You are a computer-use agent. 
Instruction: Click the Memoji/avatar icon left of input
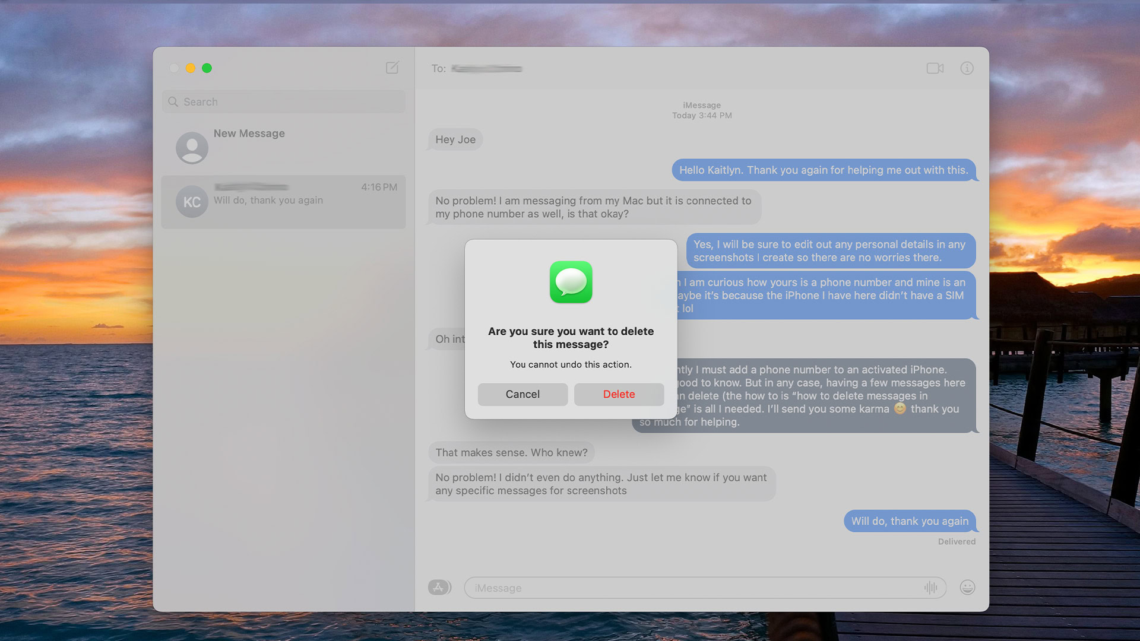click(438, 587)
